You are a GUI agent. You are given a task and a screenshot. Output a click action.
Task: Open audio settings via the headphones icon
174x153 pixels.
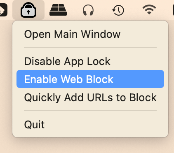pos(88,10)
